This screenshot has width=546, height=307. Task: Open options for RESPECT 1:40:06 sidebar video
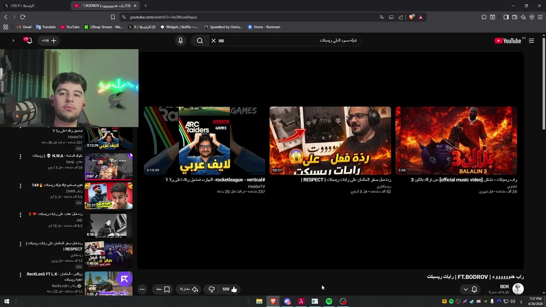coord(20,244)
